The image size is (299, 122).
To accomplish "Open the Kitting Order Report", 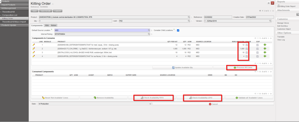I will 288,6.
